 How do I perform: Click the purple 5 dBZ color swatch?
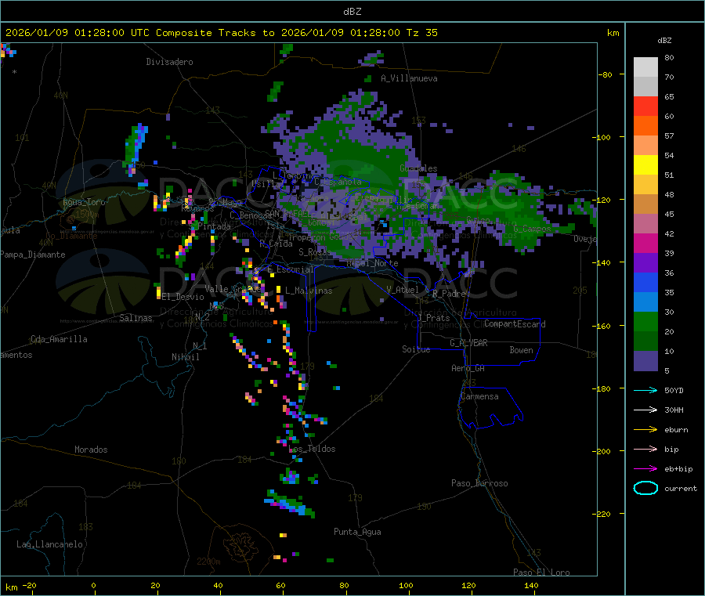tap(645, 361)
